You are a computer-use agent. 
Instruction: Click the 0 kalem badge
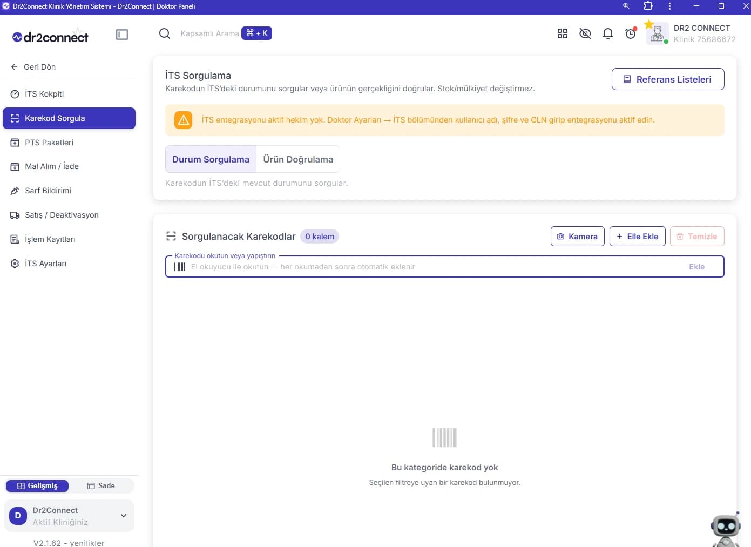tap(320, 237)
